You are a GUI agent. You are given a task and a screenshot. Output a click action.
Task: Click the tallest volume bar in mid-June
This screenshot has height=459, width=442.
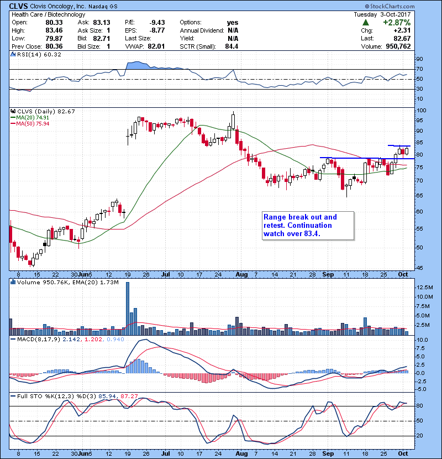pos(128,308)
